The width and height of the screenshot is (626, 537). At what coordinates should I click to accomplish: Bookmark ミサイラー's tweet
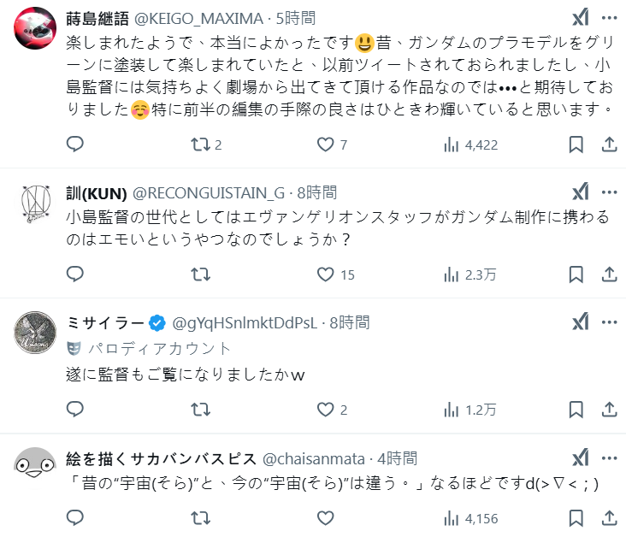(576, 410)
